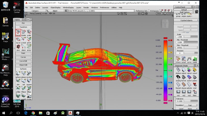Collapse the Surfaces section in Palette
207x116 pixels.
(23, 69)
